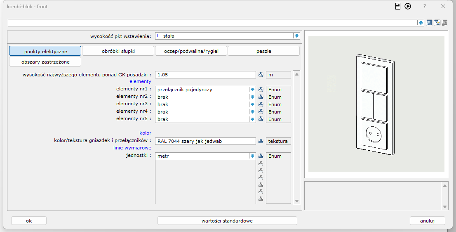Click the question mark help icon

point(425,7)
